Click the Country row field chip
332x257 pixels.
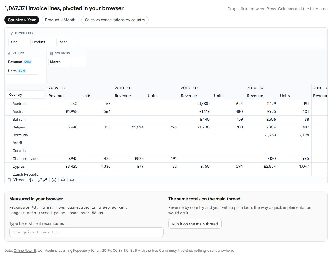26,94
